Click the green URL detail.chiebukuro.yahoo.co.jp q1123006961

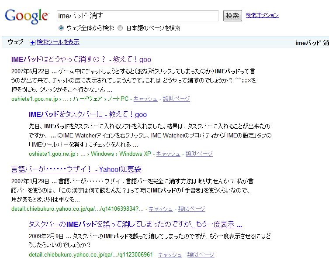point(91,254)
